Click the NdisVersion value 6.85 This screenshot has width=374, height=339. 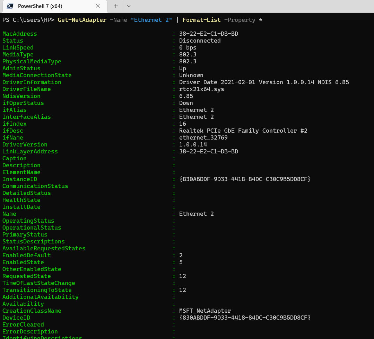click(186, 96)
